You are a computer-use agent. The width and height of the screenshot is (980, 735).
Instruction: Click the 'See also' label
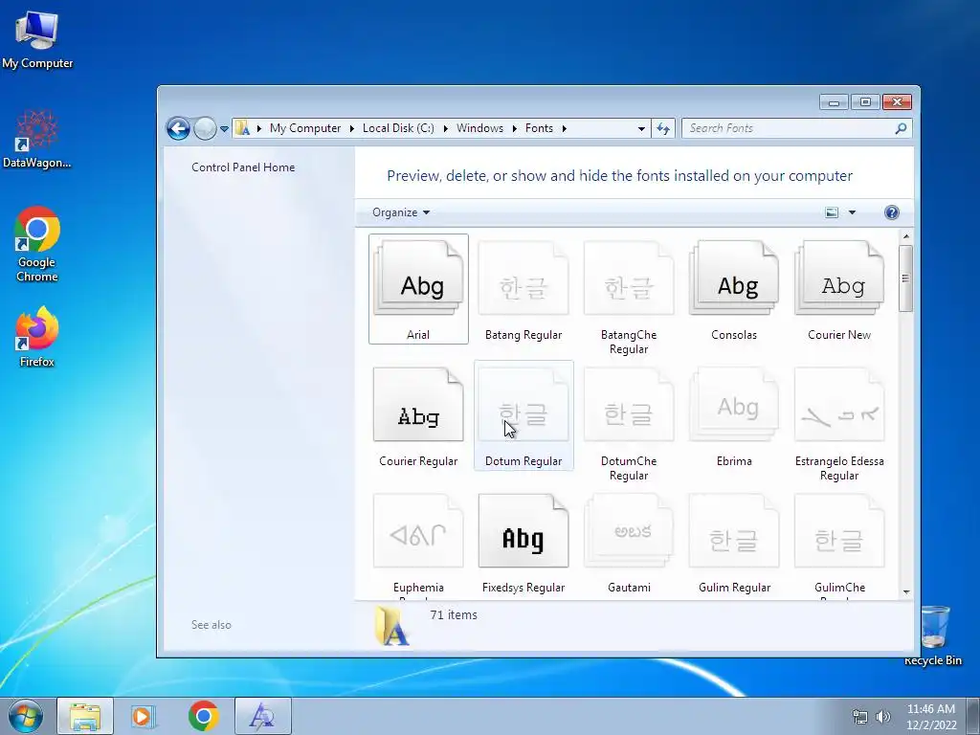212,624
